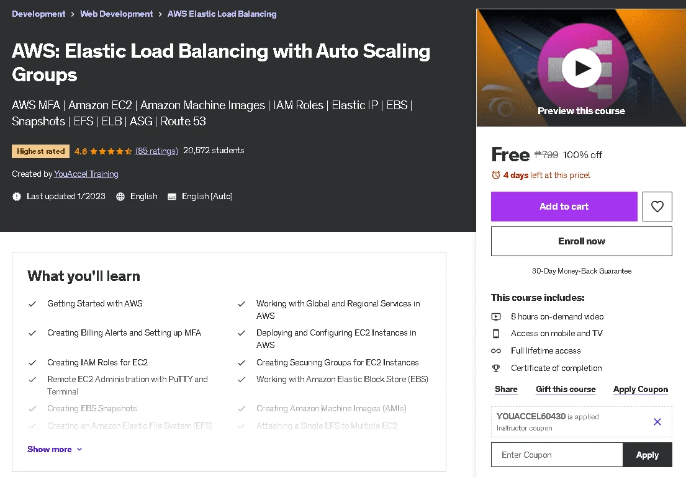
Task: Open the YouAccel Training instructor link
Action: (86, 174)
